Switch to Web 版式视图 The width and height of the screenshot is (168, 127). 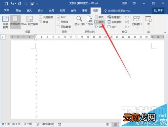[30, 21]
